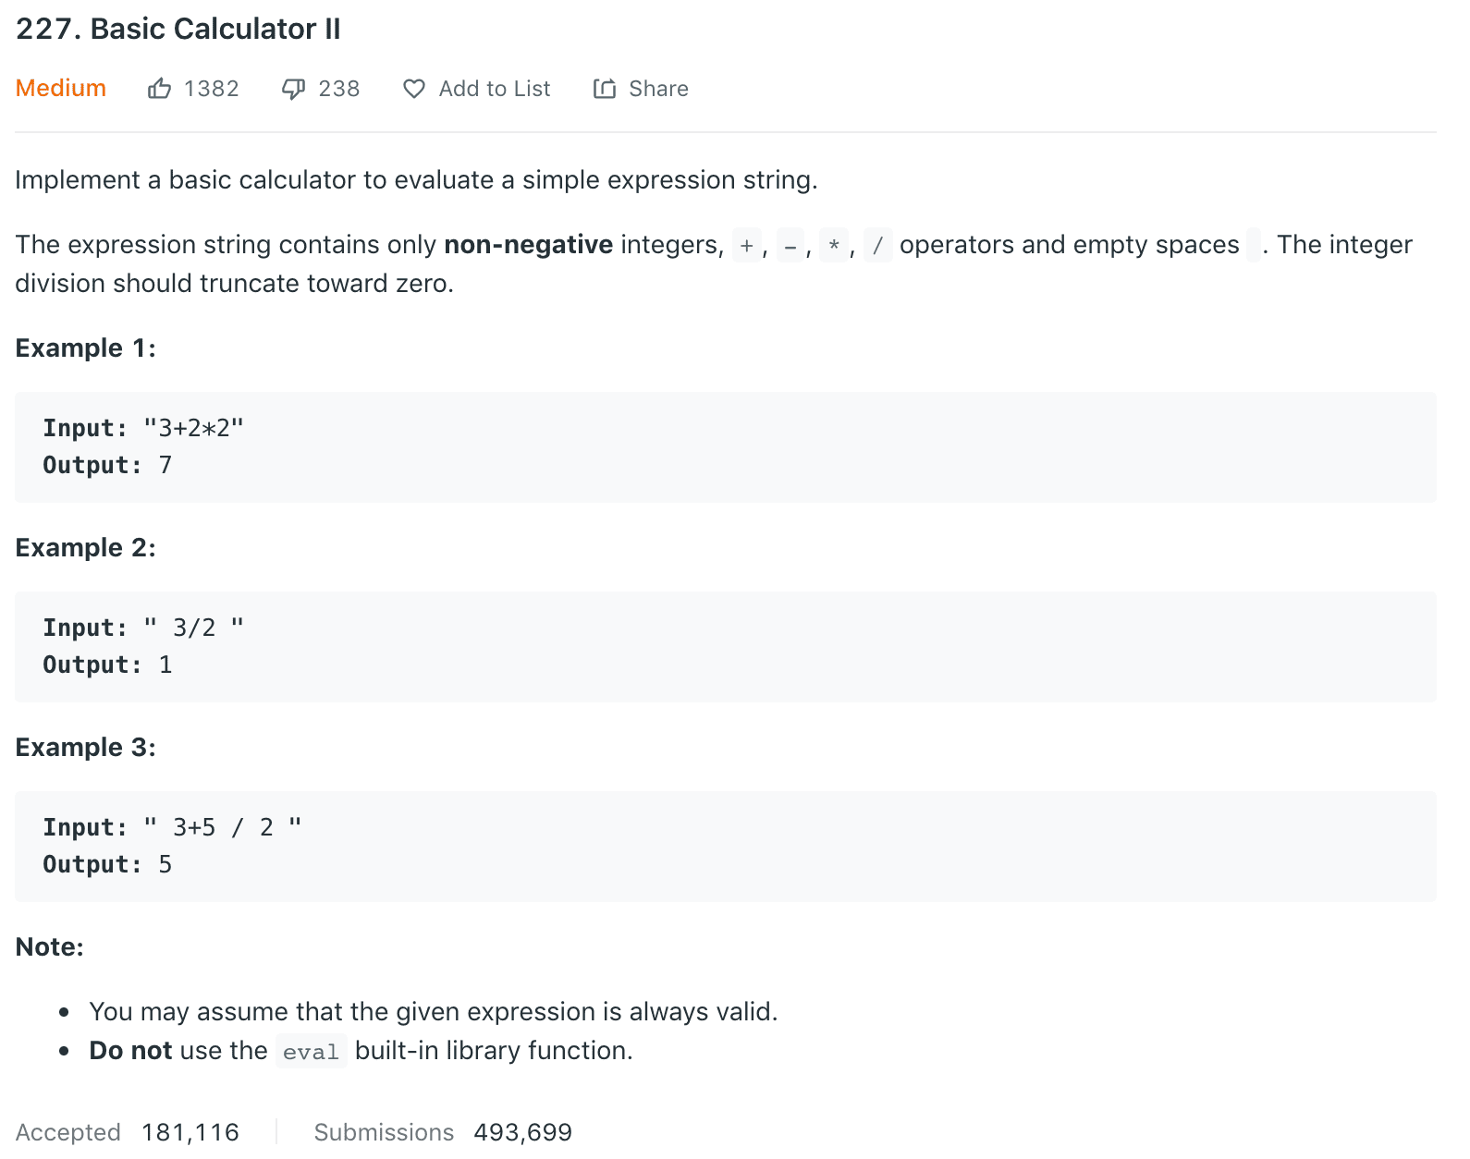
Task: Click the Accepted count 181,116
Action: pyautogui.click(x=190, y=1132)
